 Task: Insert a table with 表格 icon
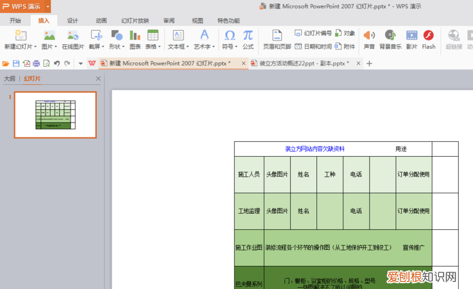pyautogui.click(x=153, y=35)
